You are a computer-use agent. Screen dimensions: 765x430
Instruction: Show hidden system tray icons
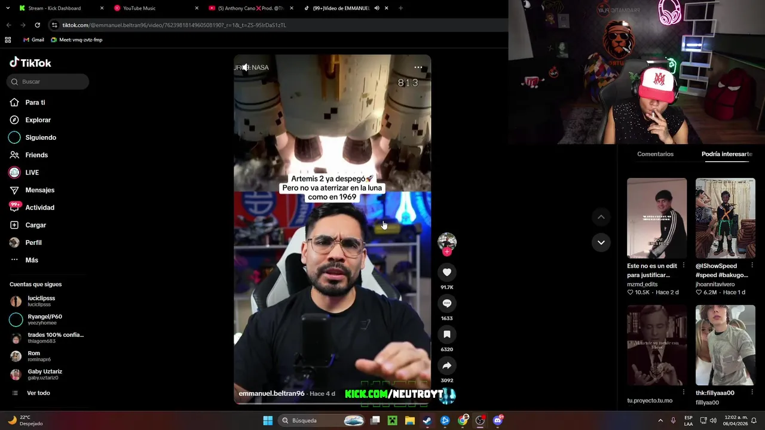click(x=660, y=420)
